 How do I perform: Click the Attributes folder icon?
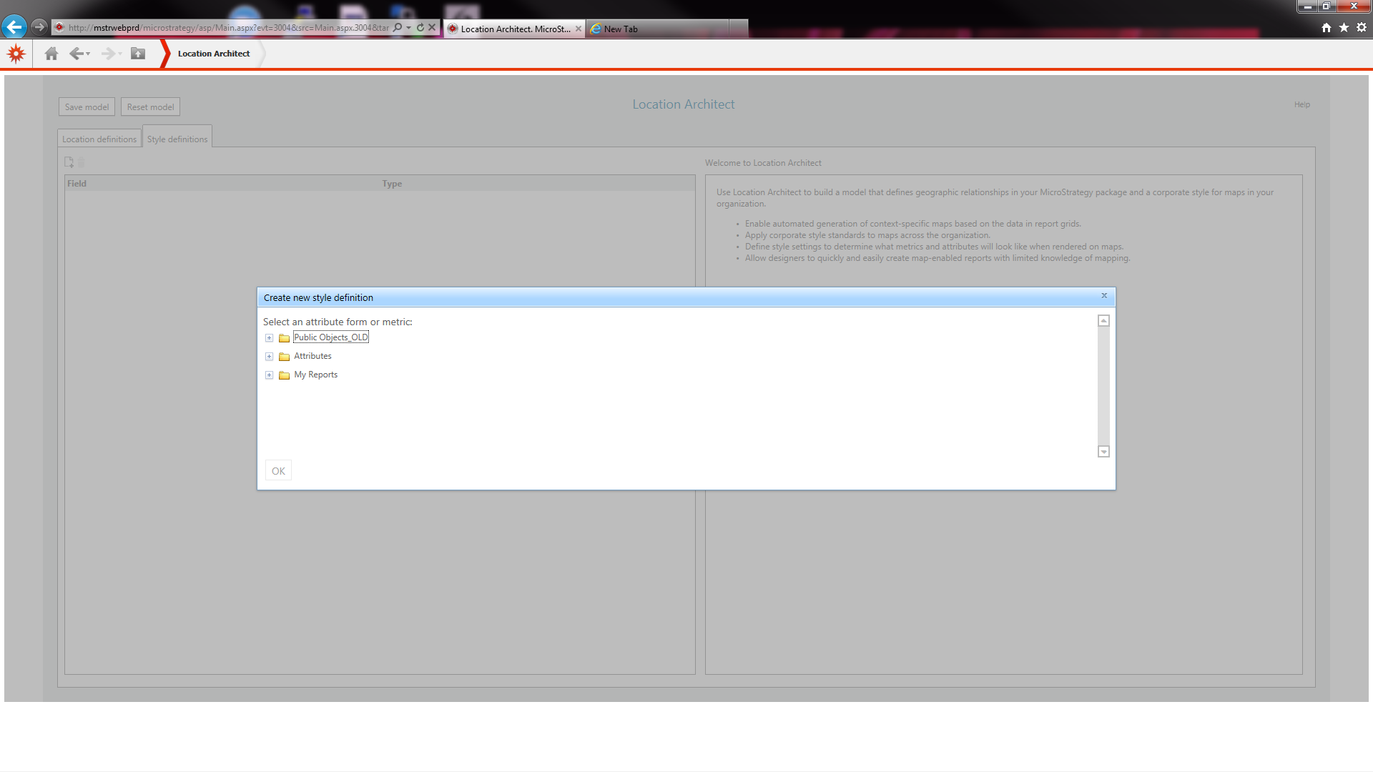[x=284, y=357]
